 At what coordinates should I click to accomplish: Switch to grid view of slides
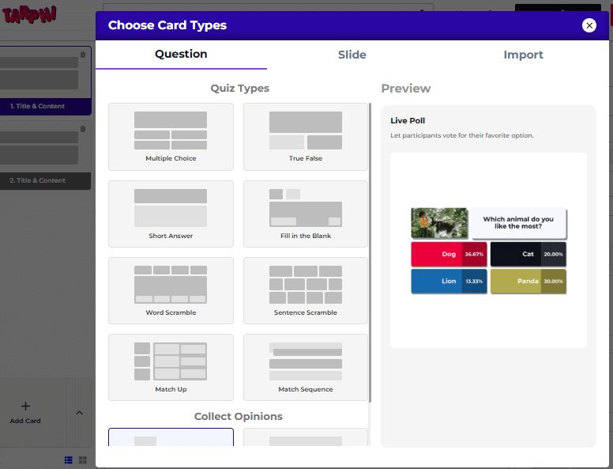point(82,460)
